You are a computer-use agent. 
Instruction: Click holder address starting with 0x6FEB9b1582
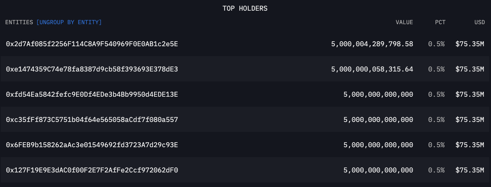92,145
